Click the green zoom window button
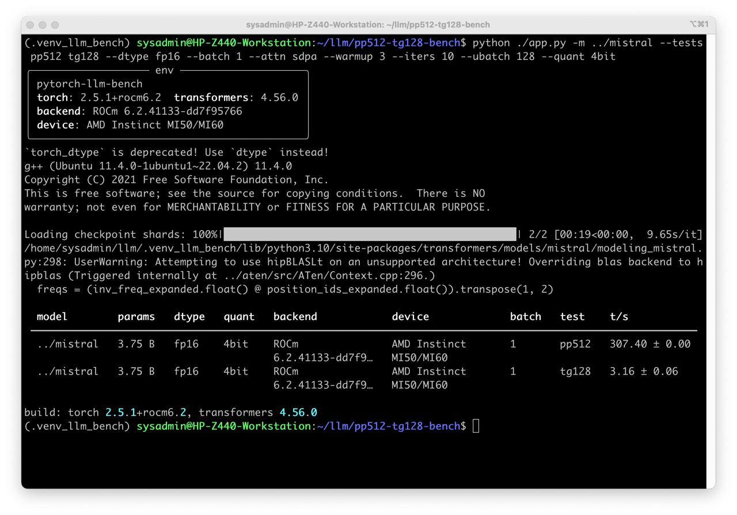The width and height of the screenshot is (737, 515). click(x=55, y=25)
